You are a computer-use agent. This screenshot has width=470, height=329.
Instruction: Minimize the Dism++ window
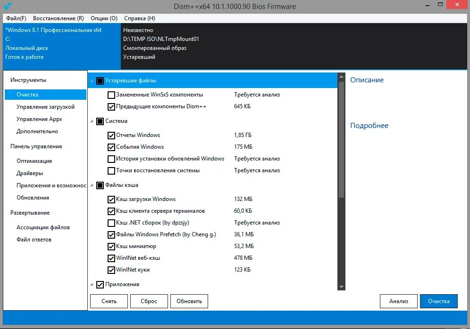coord(428,5)
